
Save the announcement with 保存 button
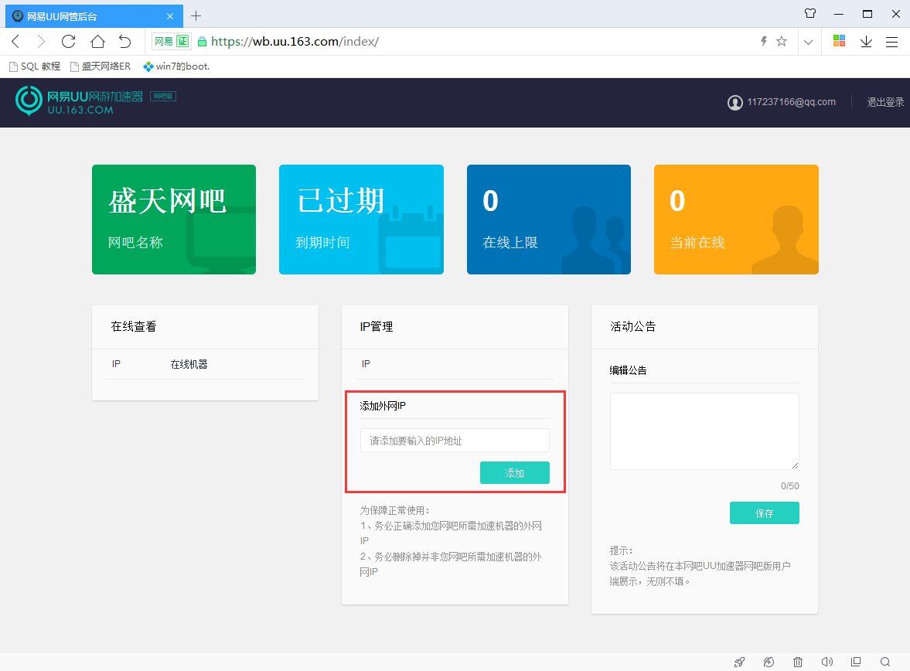tap(764, 513)
